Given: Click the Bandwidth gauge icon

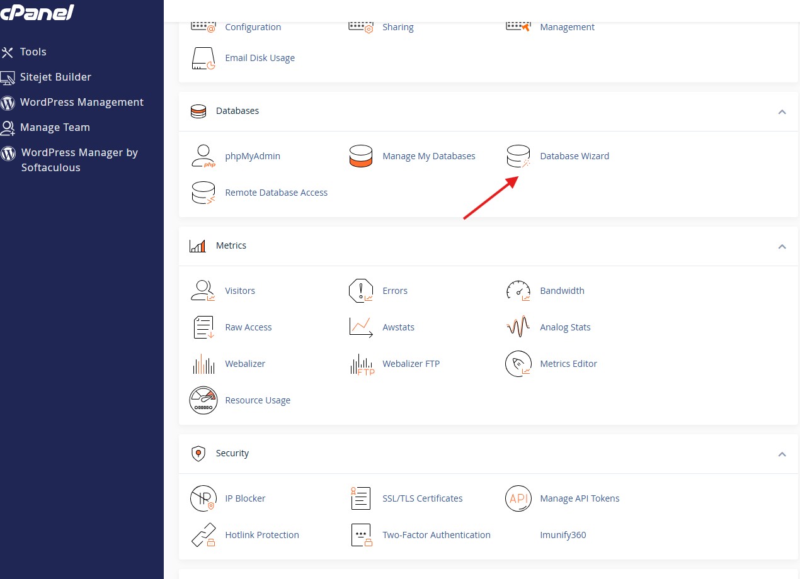Looking at the screenshot, I should (x=518, y=291).
